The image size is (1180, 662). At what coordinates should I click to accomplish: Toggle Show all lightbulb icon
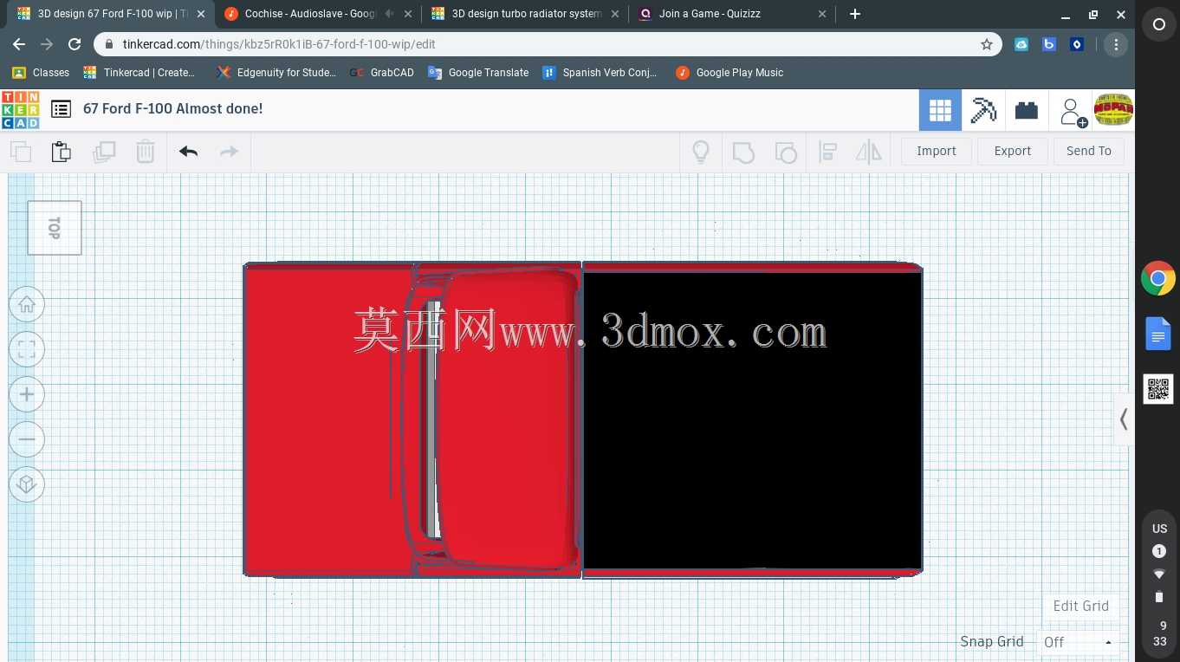(701, 152)
